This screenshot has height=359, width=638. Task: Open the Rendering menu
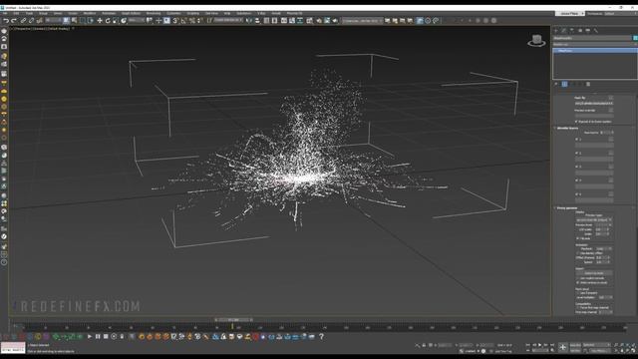(x=154, y=13)
